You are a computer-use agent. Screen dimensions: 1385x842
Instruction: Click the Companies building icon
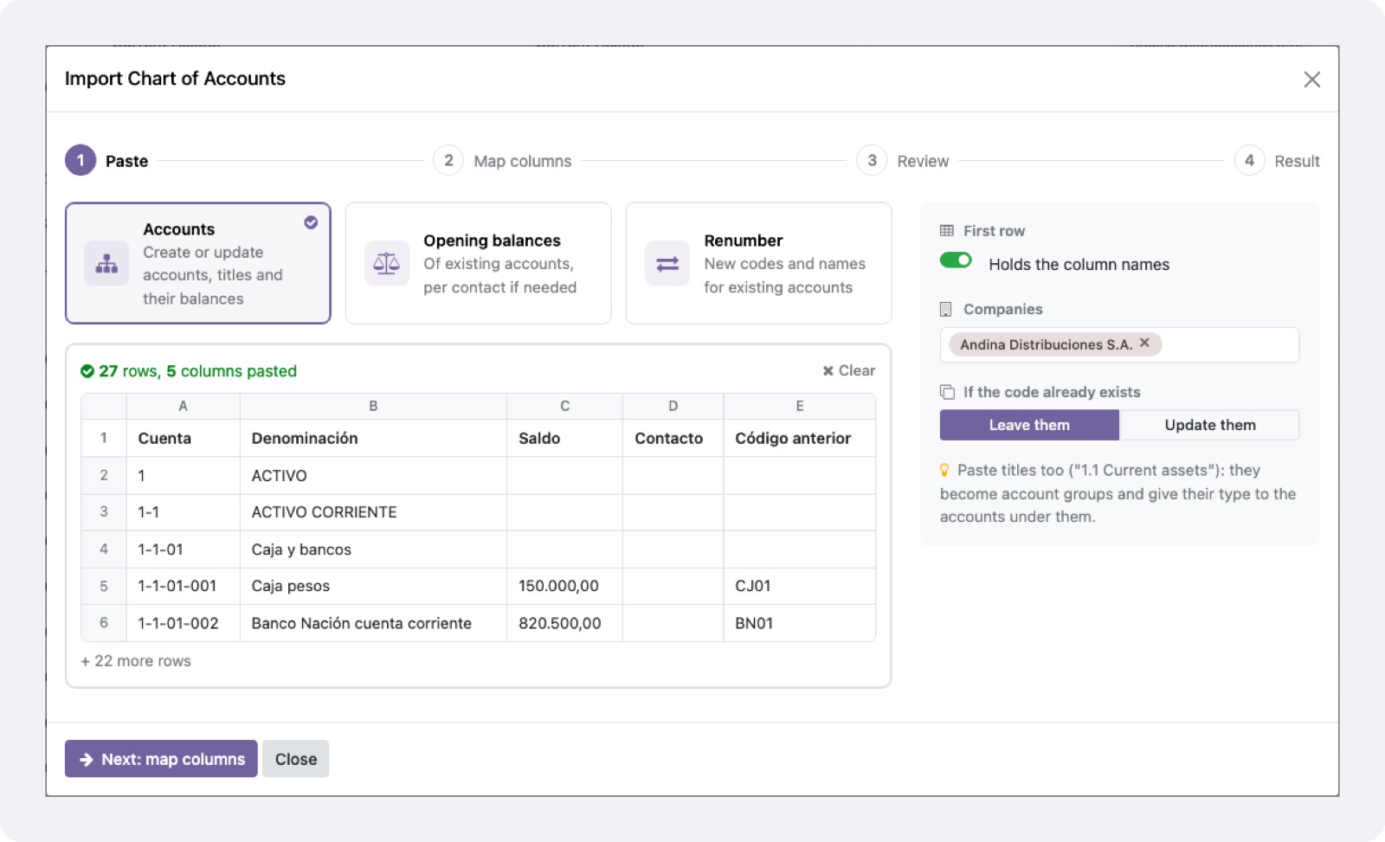pyautogui.click(x=946, y=309)
